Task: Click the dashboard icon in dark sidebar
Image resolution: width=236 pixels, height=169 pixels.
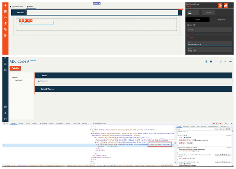Action: 5,70
